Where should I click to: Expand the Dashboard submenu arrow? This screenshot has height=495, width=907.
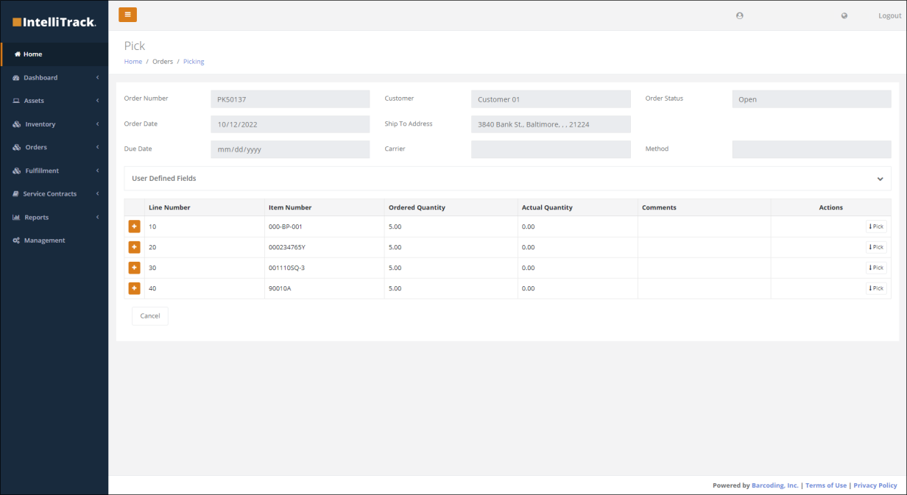click(97, 77)
